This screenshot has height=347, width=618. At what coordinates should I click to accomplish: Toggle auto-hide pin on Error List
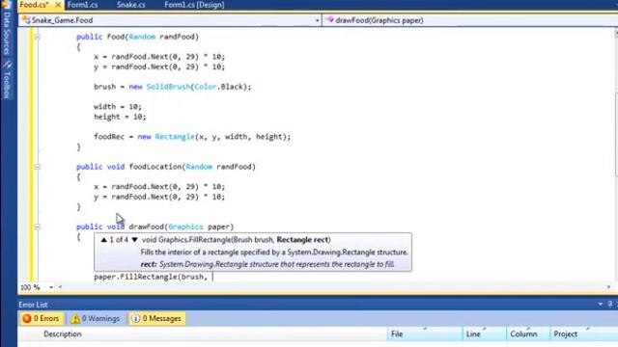609,305
